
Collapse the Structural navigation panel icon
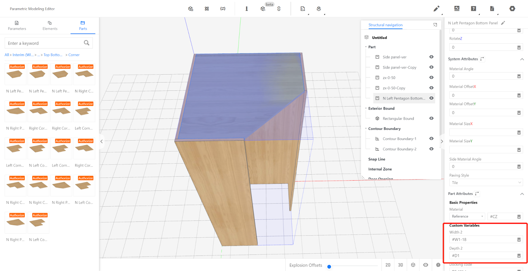tap(435, 25)
